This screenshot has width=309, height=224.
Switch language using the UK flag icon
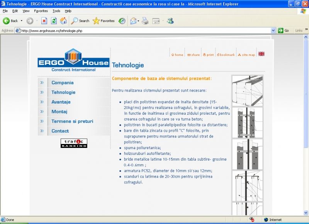tap(261, 54)
